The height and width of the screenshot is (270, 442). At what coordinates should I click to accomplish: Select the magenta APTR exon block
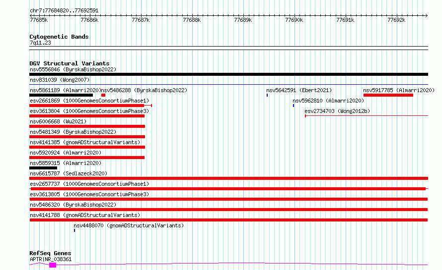click(53, 265)
